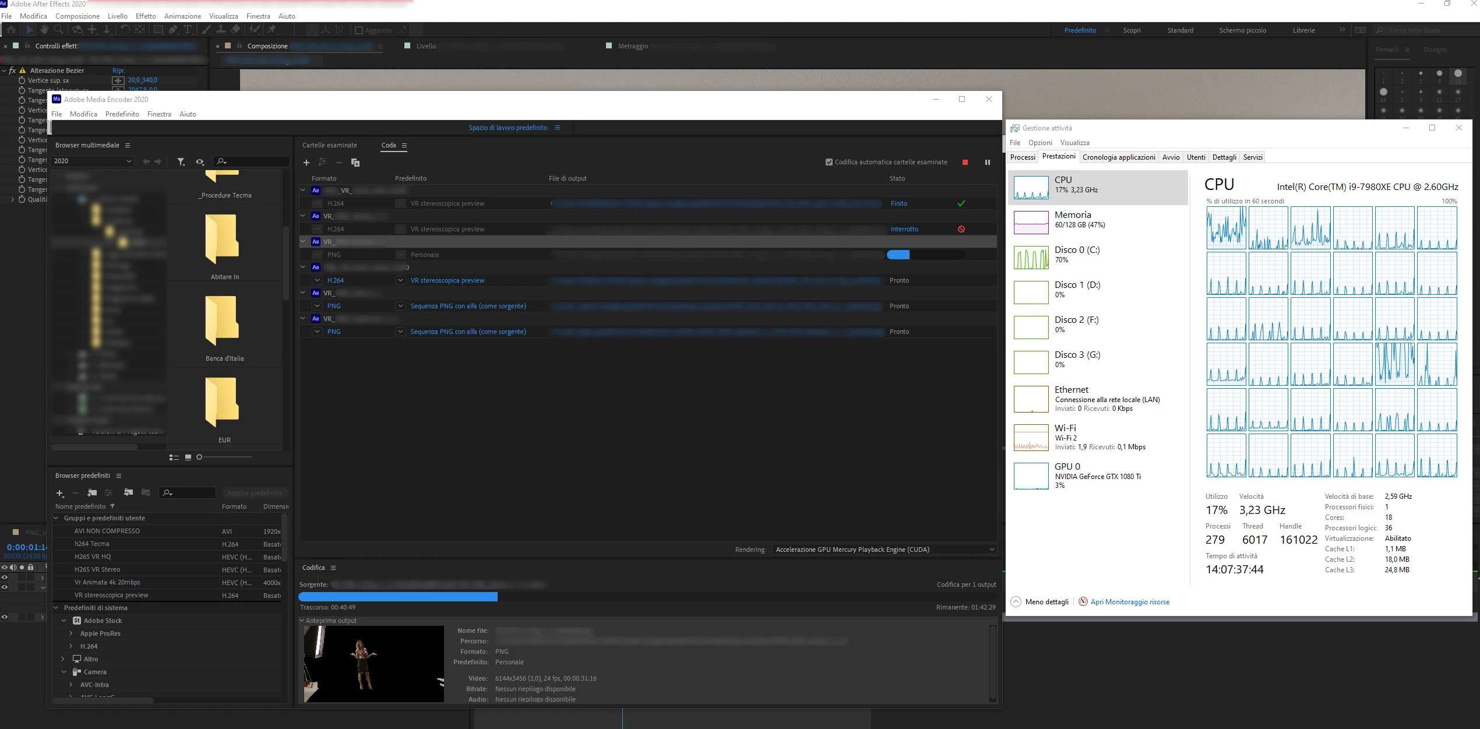Enable the Aggancio snapping checkbox in After Effects
This screenshot has width=1480, height=729.
359,30
